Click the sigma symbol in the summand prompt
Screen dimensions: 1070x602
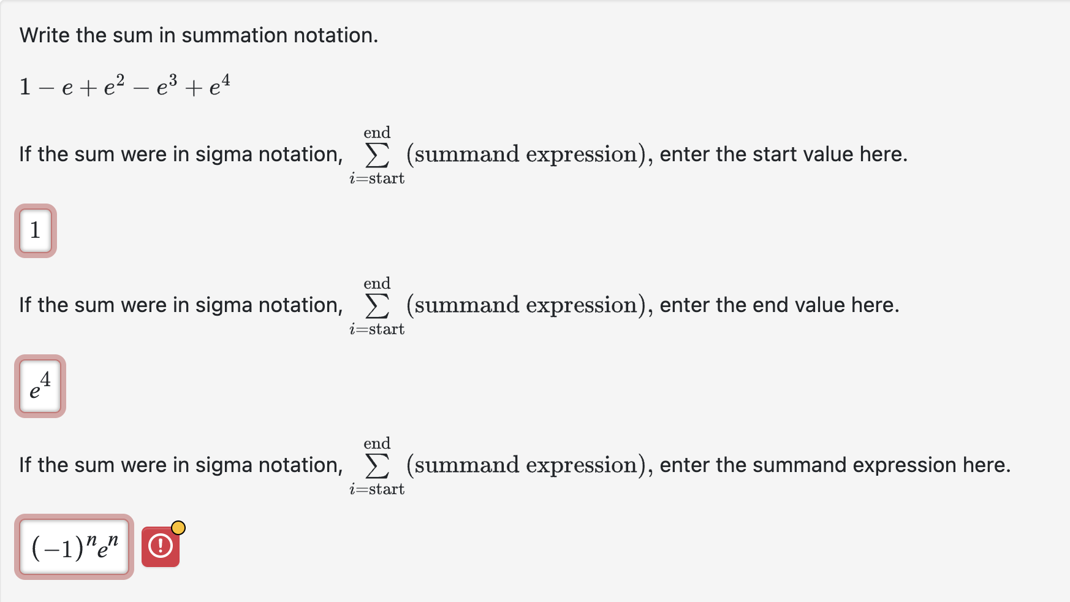[377, 466]
